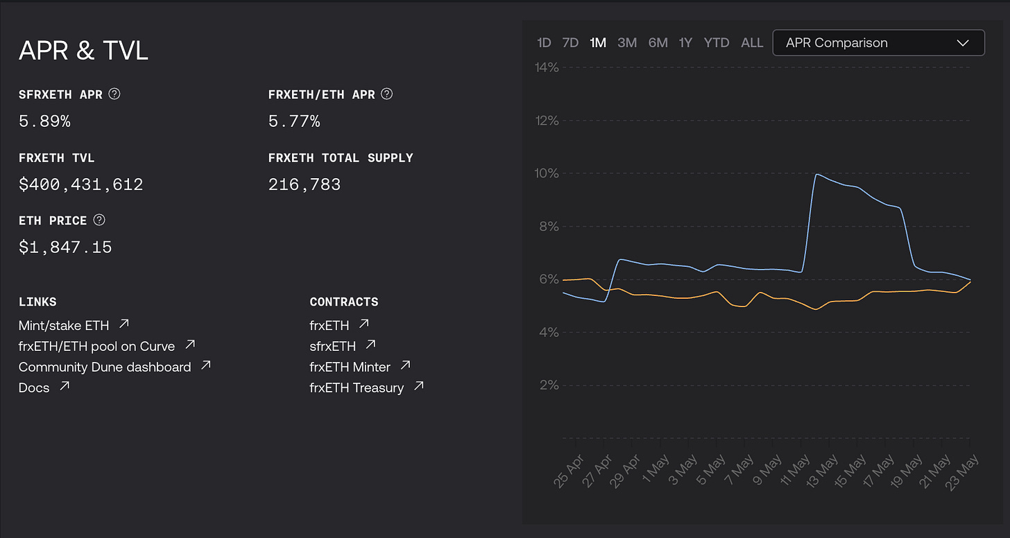Open the frxETH contract link
Screen dimensions: 1010x538
point(329,325)
